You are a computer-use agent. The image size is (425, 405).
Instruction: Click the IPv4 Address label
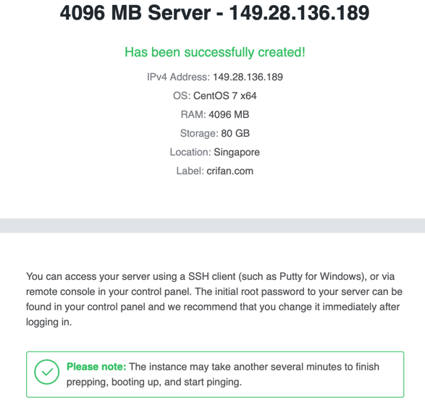coord(178,77)
